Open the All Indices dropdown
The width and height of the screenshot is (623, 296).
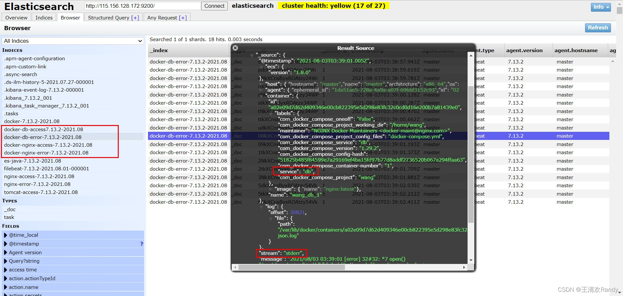pyautogui.click(x=73, y=41)
